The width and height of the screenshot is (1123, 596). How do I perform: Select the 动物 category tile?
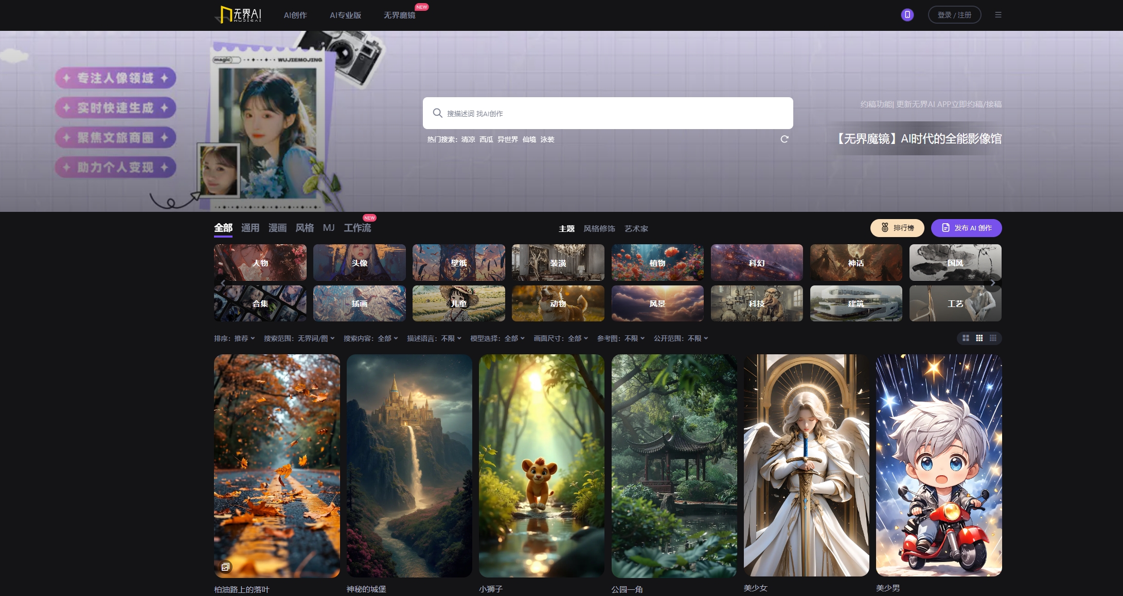(558, 303)
